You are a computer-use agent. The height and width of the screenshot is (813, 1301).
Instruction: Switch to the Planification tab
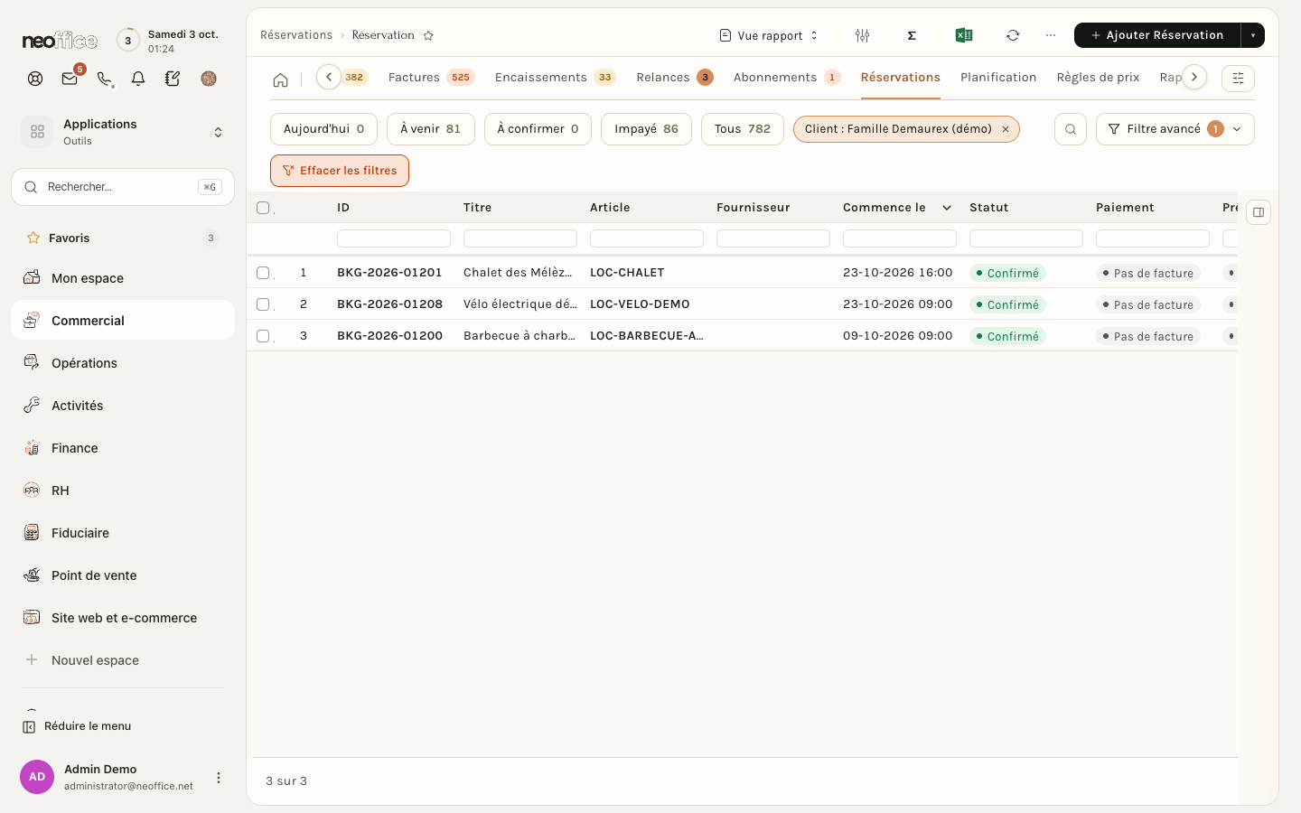pyautogui.click(x=998, y=77)
